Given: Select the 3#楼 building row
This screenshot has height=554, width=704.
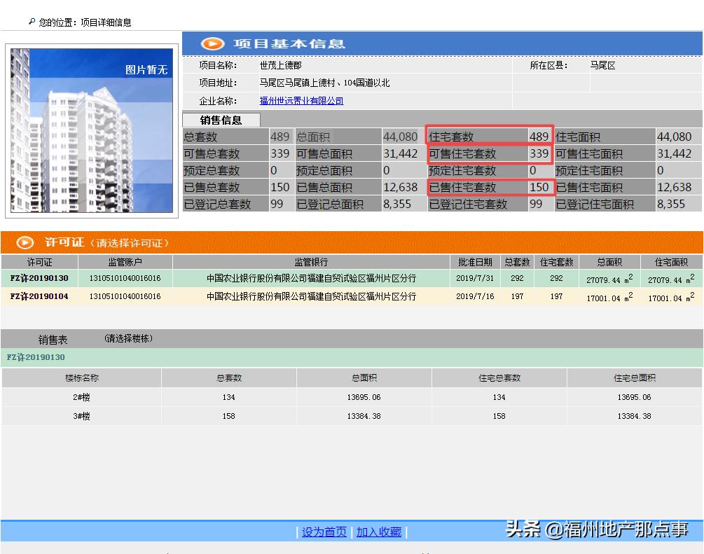Looking at the screenshot, I should (x=81, y=417).
